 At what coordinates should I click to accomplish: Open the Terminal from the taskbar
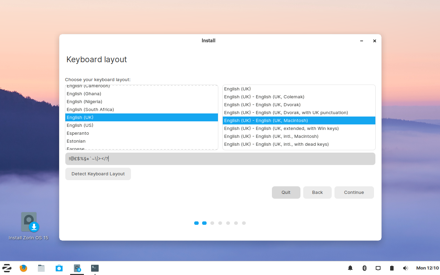click(95, 268)
